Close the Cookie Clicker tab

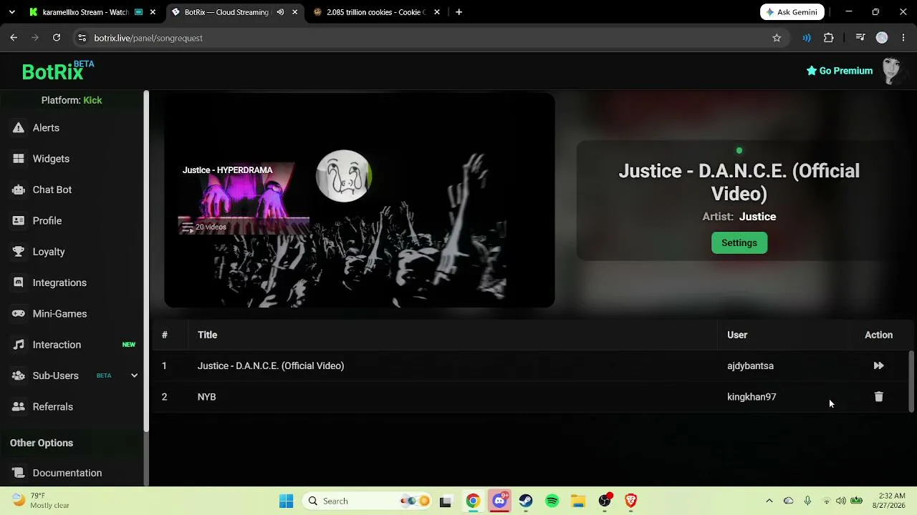click(437, 12)
